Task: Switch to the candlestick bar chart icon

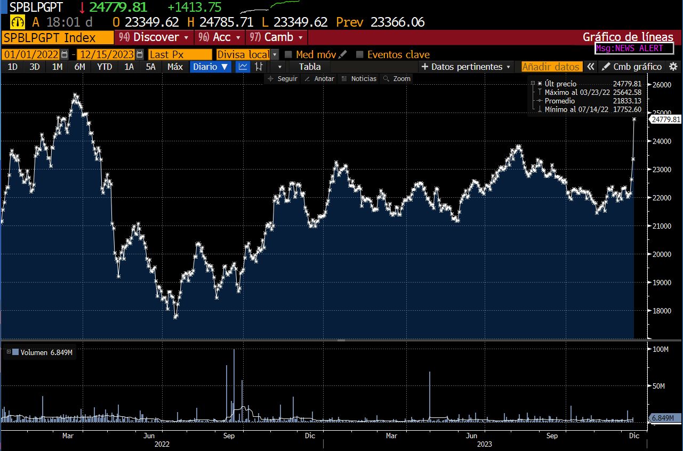Action: 259,67
